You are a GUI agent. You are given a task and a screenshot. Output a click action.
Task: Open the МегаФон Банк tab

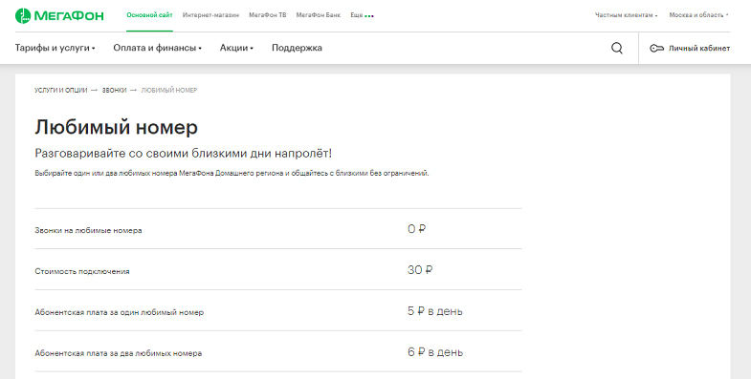(319, 15)
